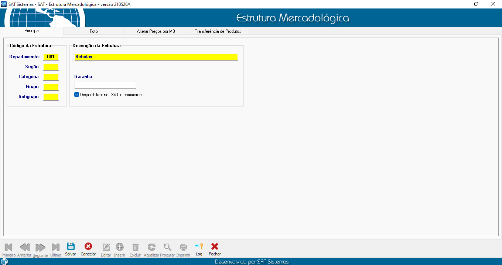Click the Imprimir printer icon
502x265 pixels.
point(183,247)
